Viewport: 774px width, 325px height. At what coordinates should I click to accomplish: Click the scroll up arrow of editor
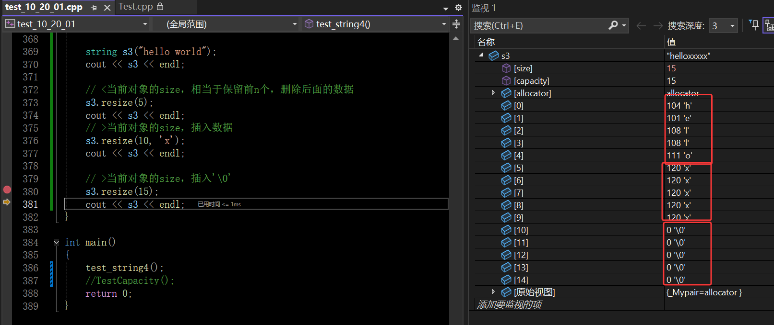[456, 38]
